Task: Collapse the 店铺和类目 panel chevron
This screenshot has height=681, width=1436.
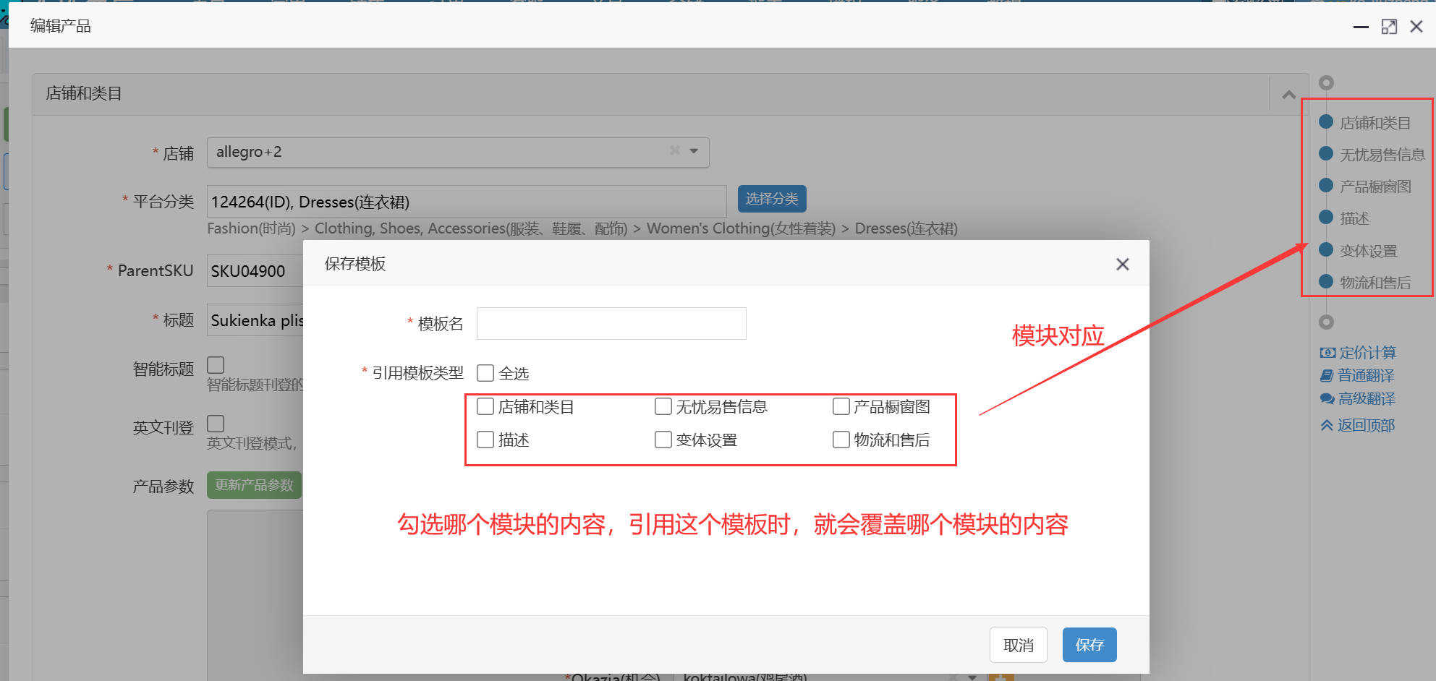Action: click(1288, 95)
